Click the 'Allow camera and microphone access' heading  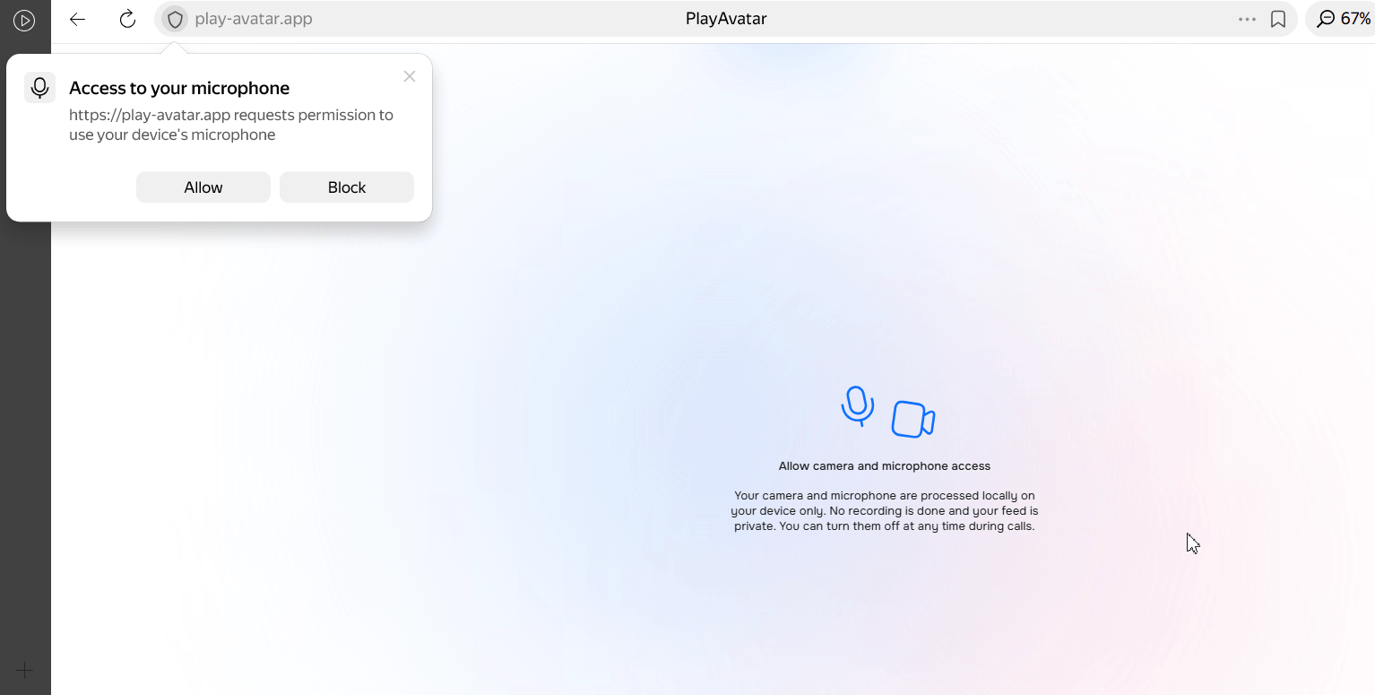884,466
